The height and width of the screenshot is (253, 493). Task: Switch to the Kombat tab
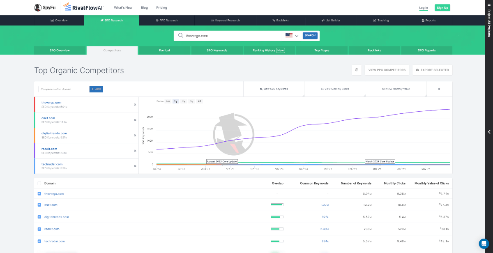pos(165,51)
